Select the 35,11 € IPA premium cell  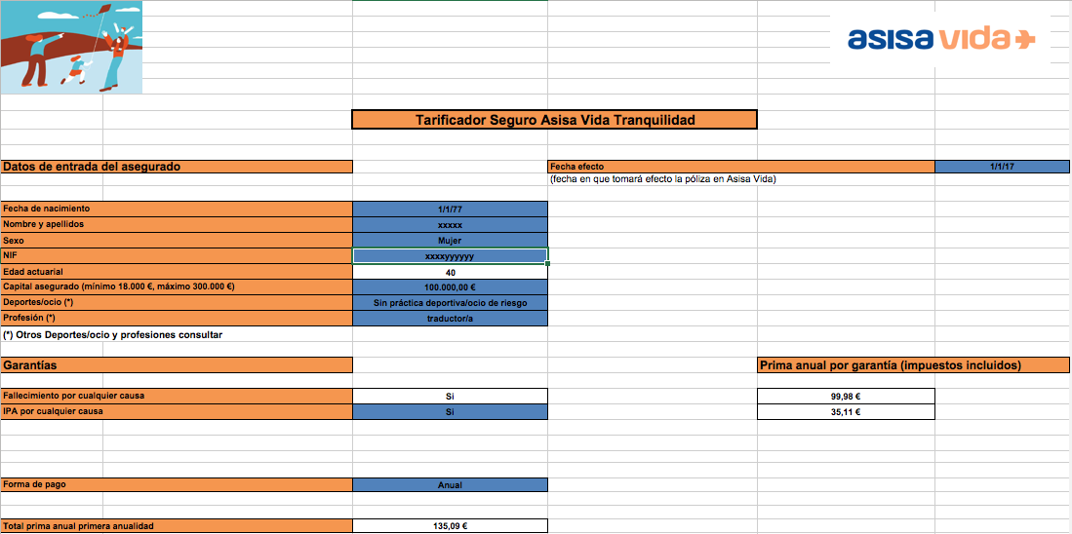pyautogui.click(x=846, y=412)
